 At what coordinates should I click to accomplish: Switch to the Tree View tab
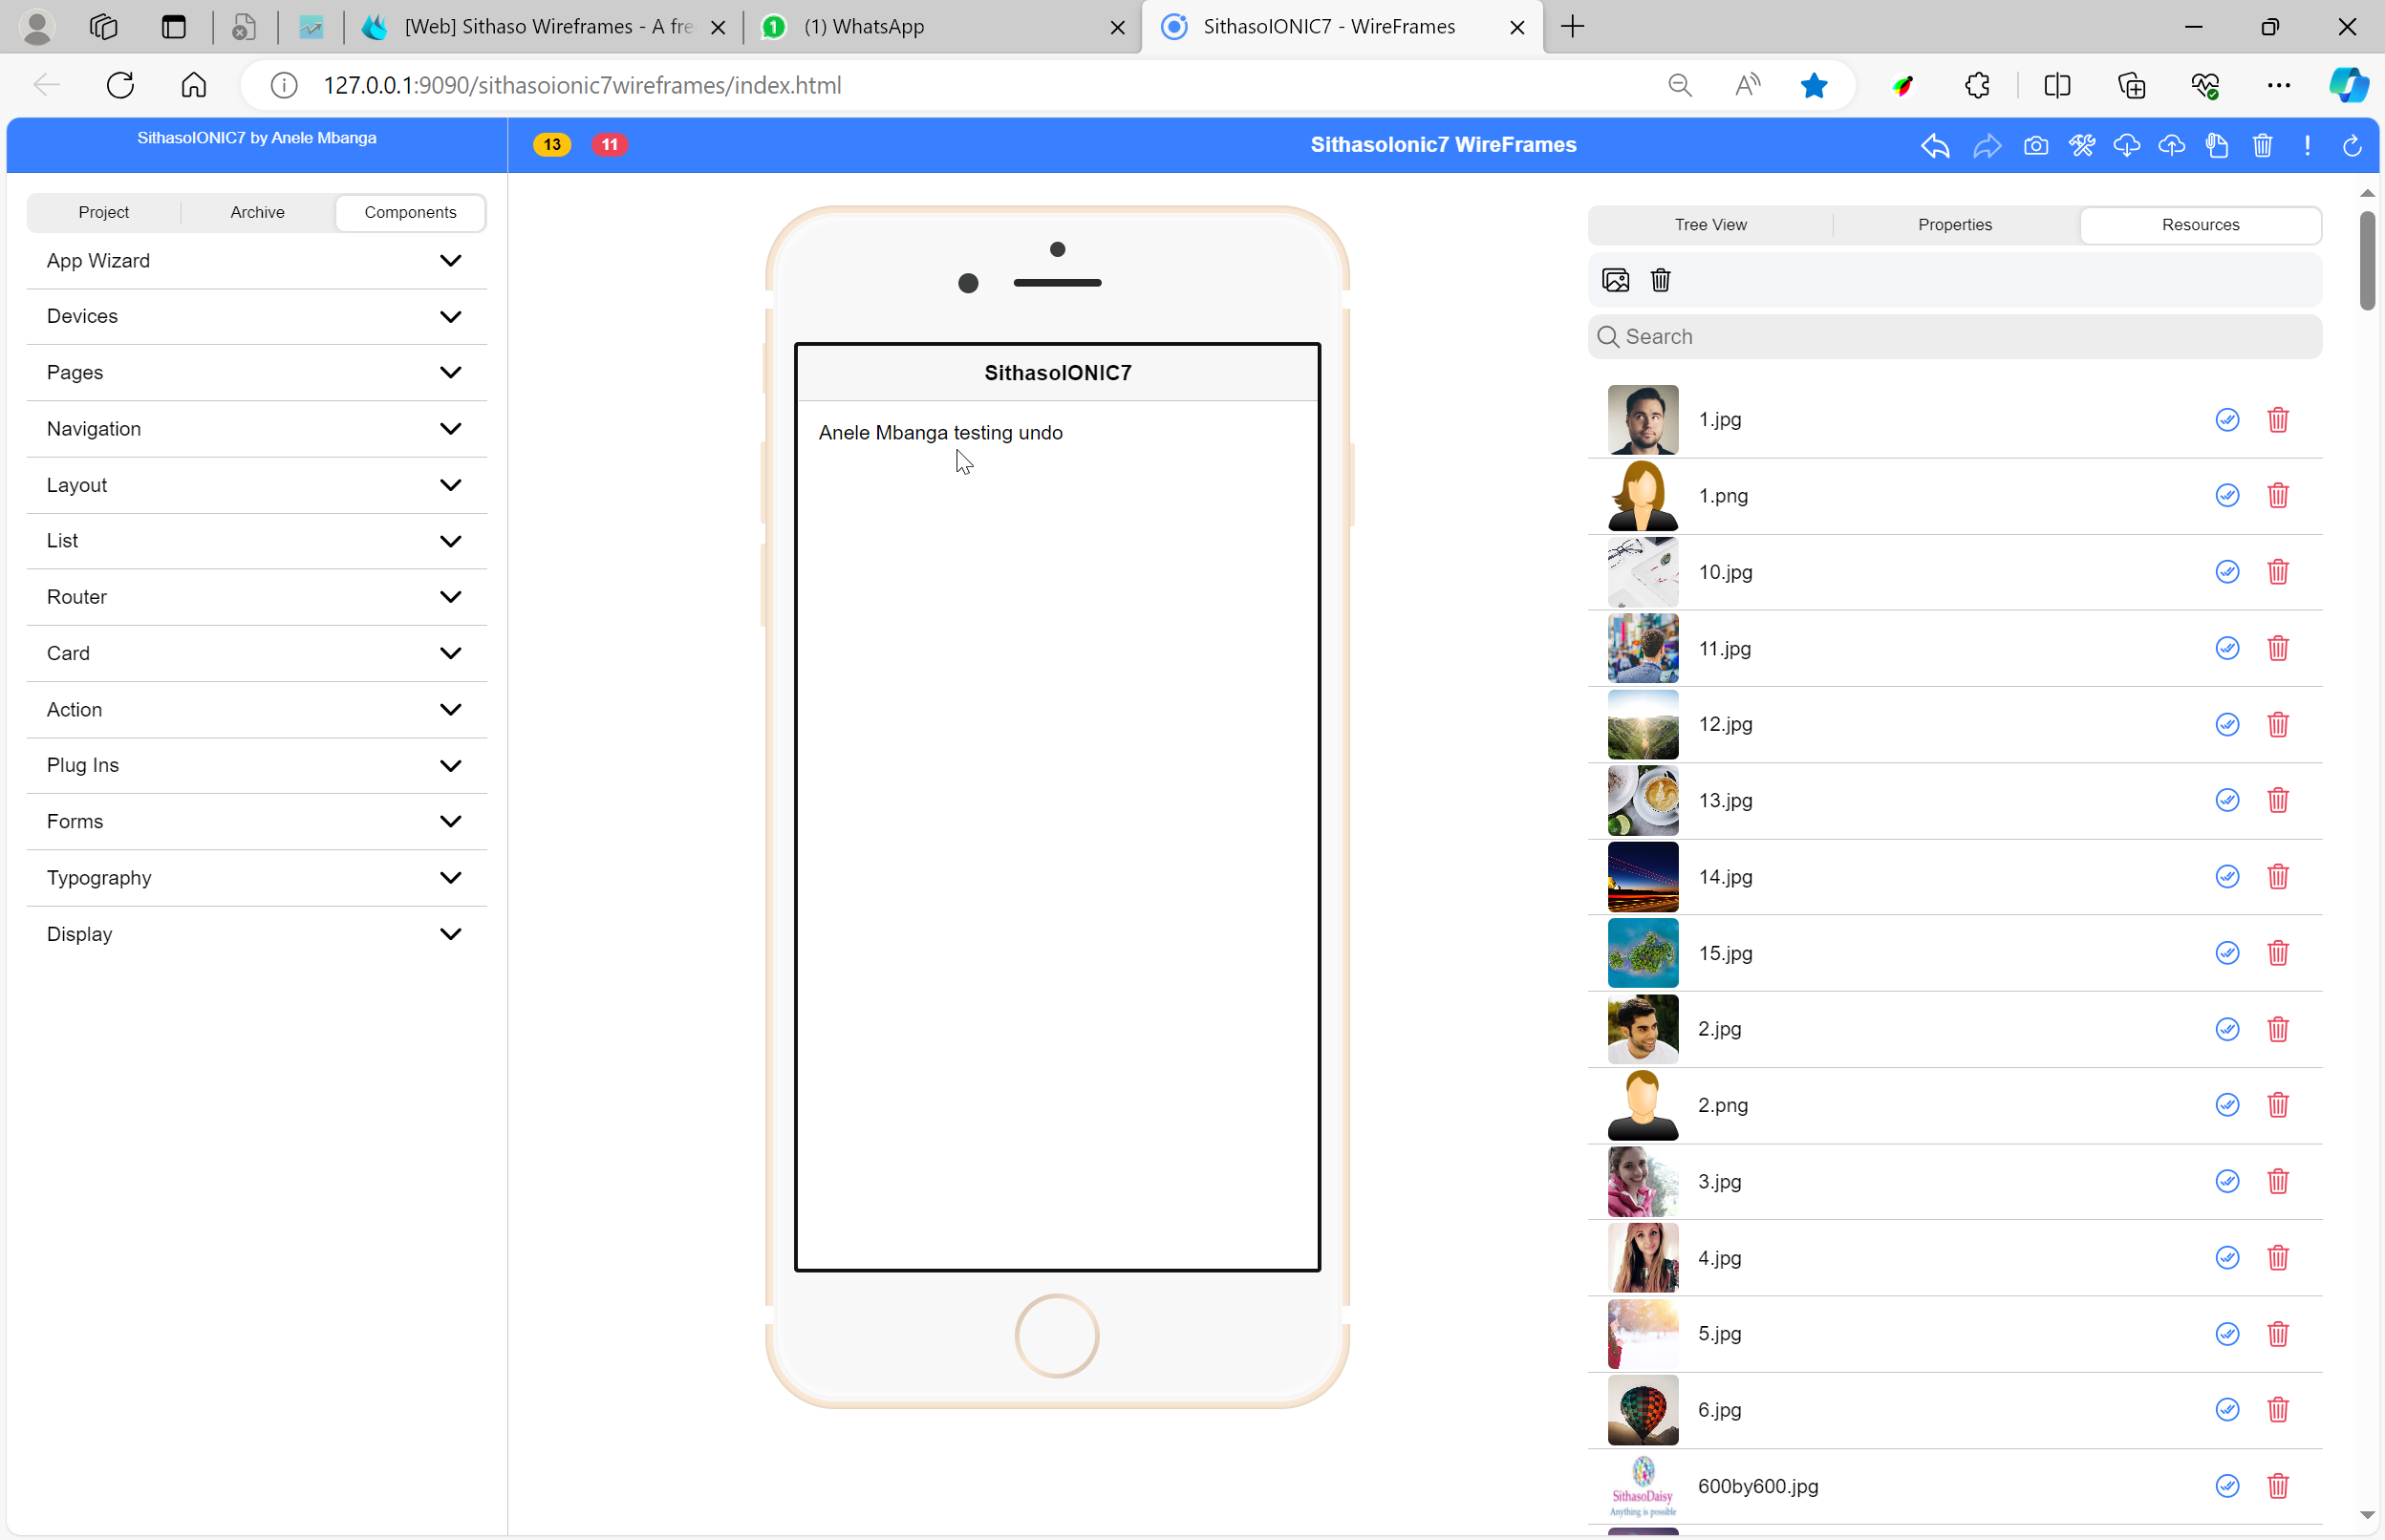click(1710, 225)
